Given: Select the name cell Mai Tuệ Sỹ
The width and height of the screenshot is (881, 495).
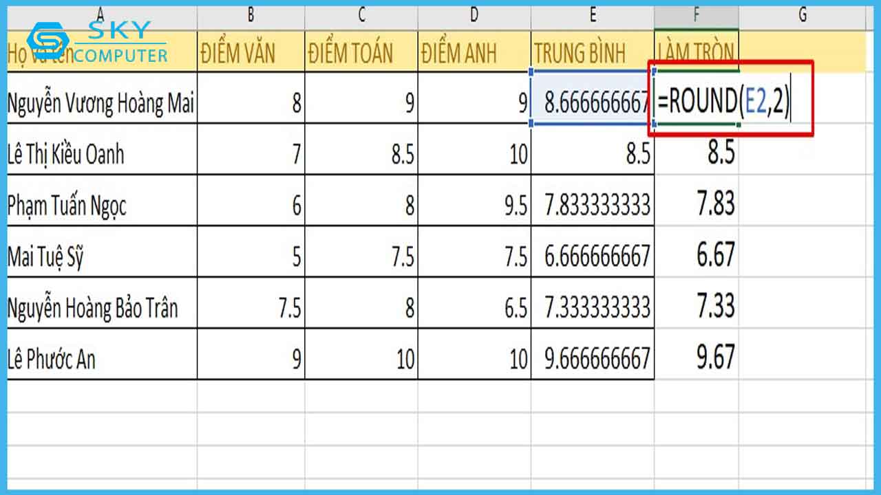Looking at the screenshot, I should [x=102, y=252].
